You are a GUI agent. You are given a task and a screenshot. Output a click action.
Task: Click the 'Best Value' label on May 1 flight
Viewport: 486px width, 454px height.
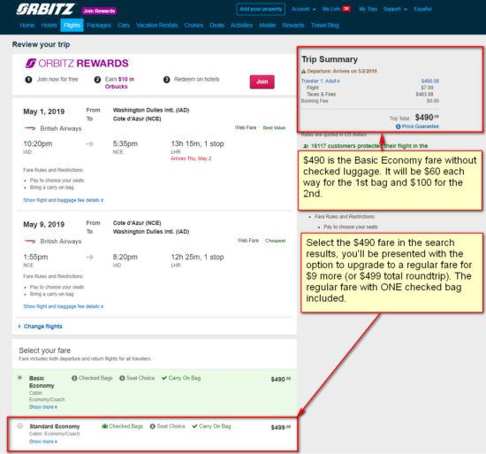[x=274, y=127]
